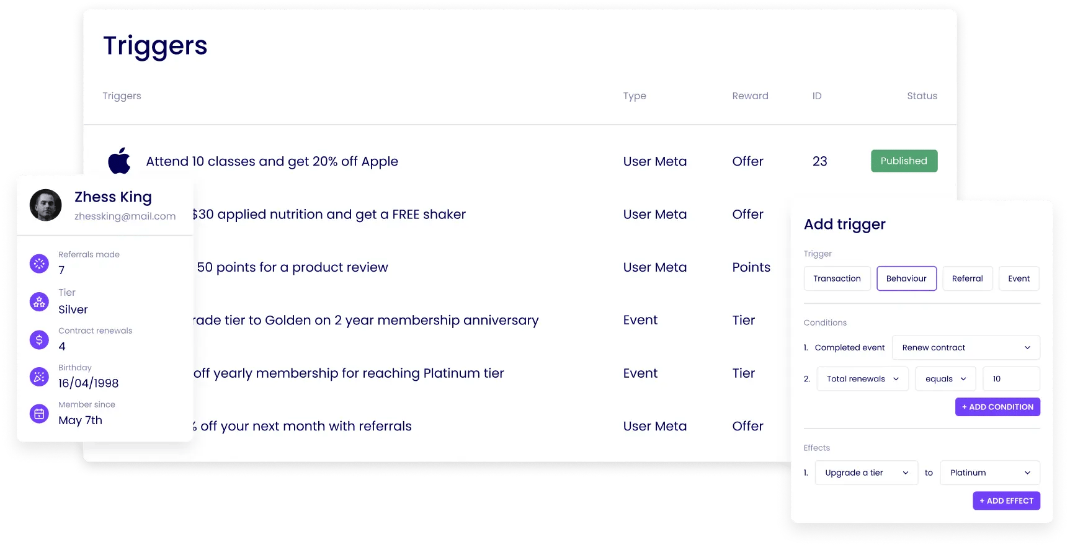Image resolution: width=1070 pixels, height=547 pixels.
Task: Click the Apple logo trigger icon
Action: (119, 161)
